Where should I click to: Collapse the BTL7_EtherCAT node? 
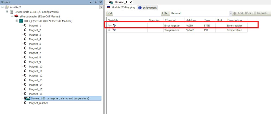coord(17,21)
